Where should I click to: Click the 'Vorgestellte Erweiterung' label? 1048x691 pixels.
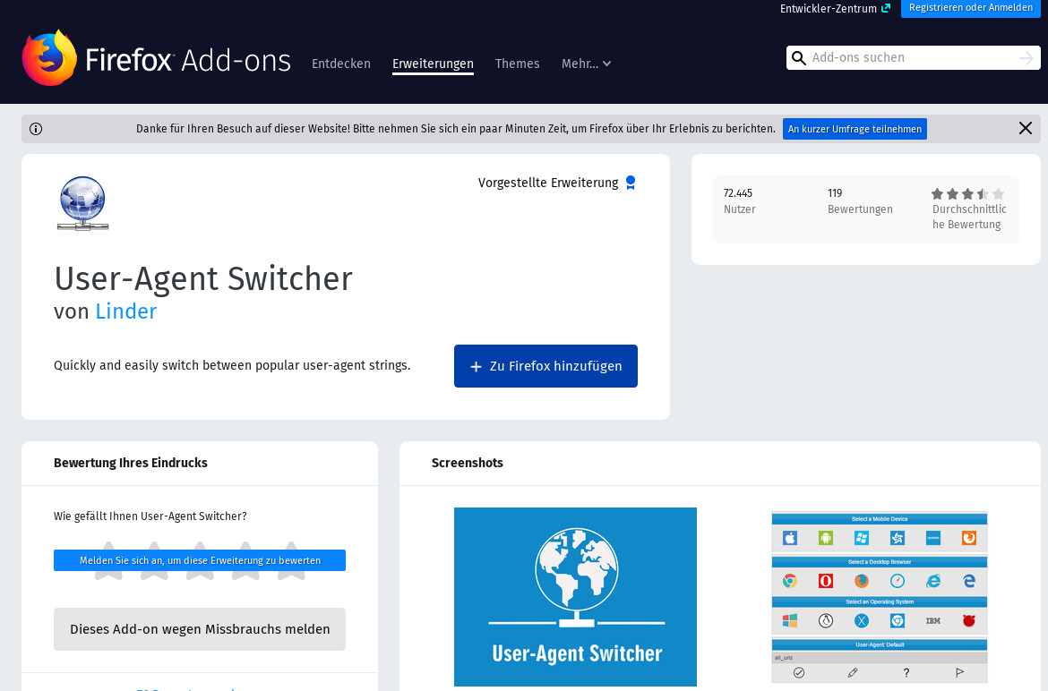tap(548, 183)
